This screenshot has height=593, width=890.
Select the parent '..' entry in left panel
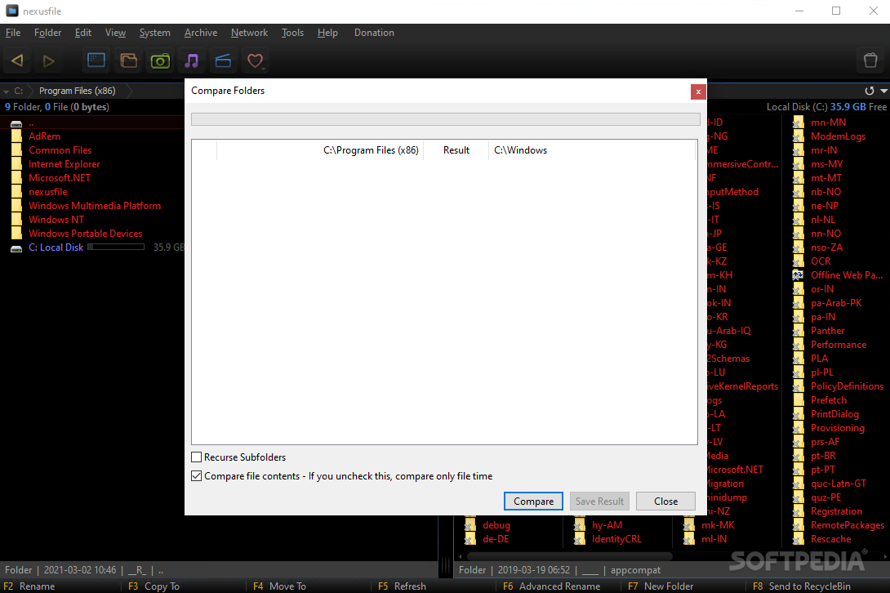[31, 123]
